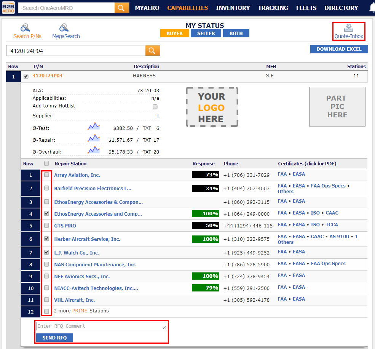Uncheck the 4120T24P04 part row checkbox

[x=26, y=76]
